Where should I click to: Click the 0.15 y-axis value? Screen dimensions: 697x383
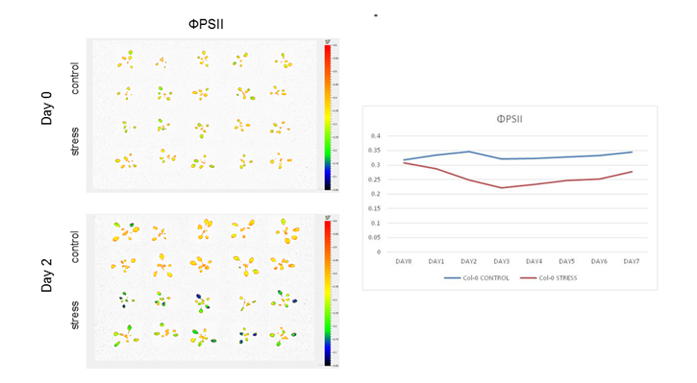374,208
